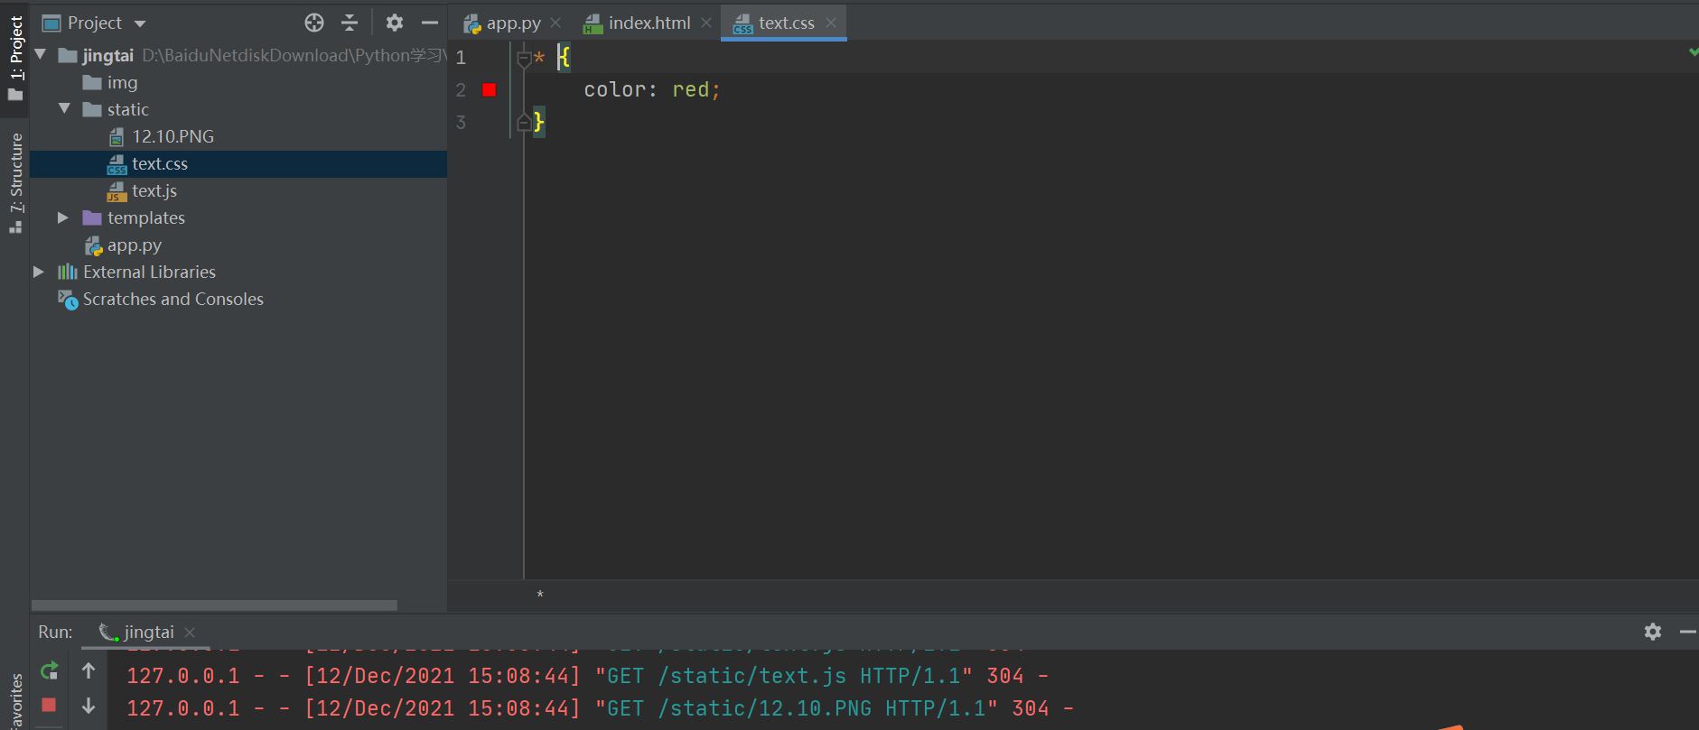
Task: Click the jingtai project folder icon
Action: click(67, 55)
